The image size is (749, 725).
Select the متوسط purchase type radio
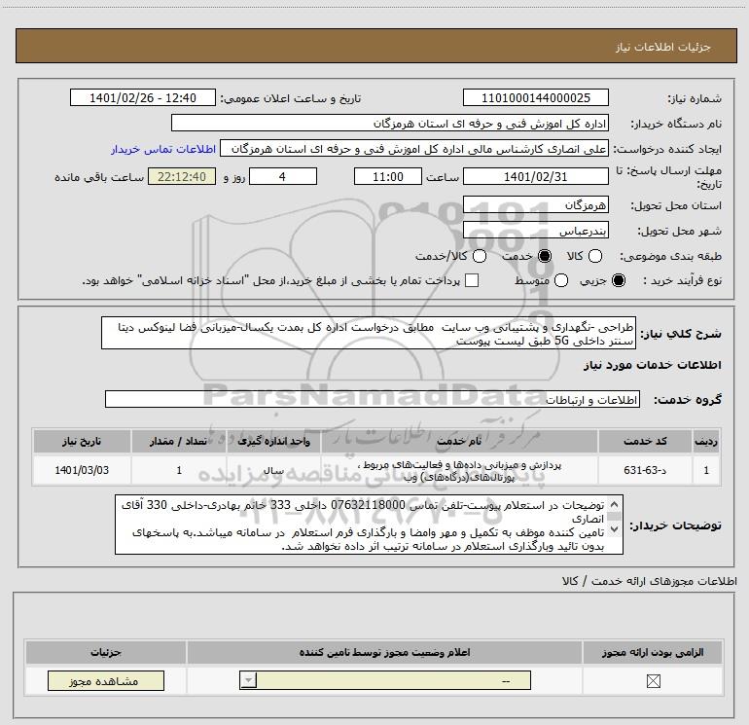(x=561, y=280)
